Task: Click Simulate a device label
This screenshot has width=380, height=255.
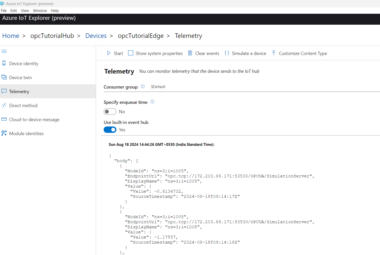Action: click(x=249, y=53)
